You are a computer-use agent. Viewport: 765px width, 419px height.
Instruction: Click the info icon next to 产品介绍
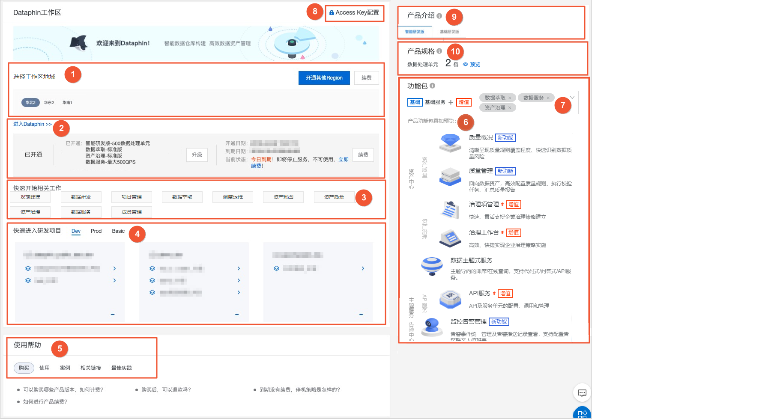coord(439,16)
